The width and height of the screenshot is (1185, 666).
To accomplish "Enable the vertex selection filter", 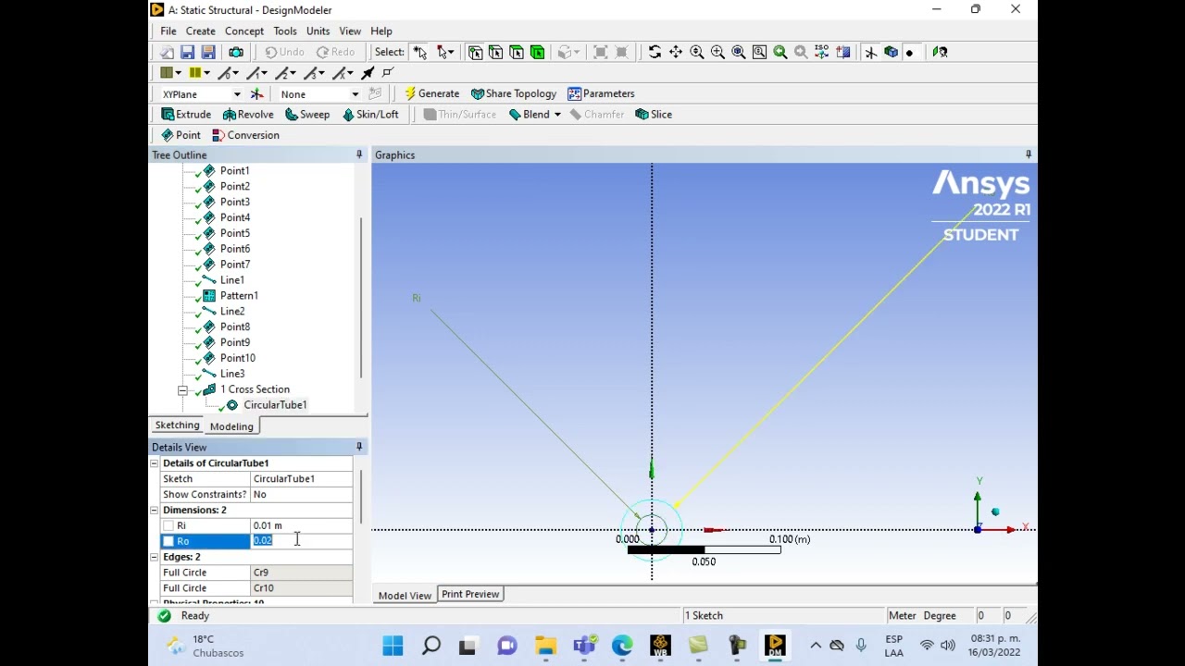I will coord(475,53).
